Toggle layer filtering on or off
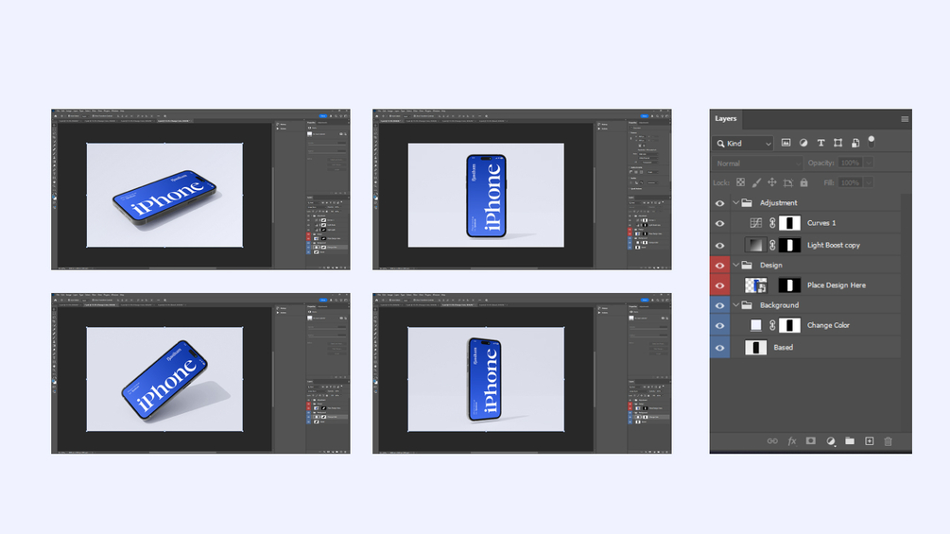This screenshot has width=950, height=534. [872, 142]
